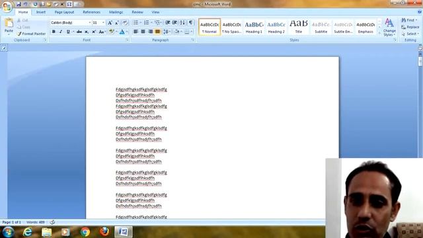Align text right
423x238 pixels.
click(150, 32)
